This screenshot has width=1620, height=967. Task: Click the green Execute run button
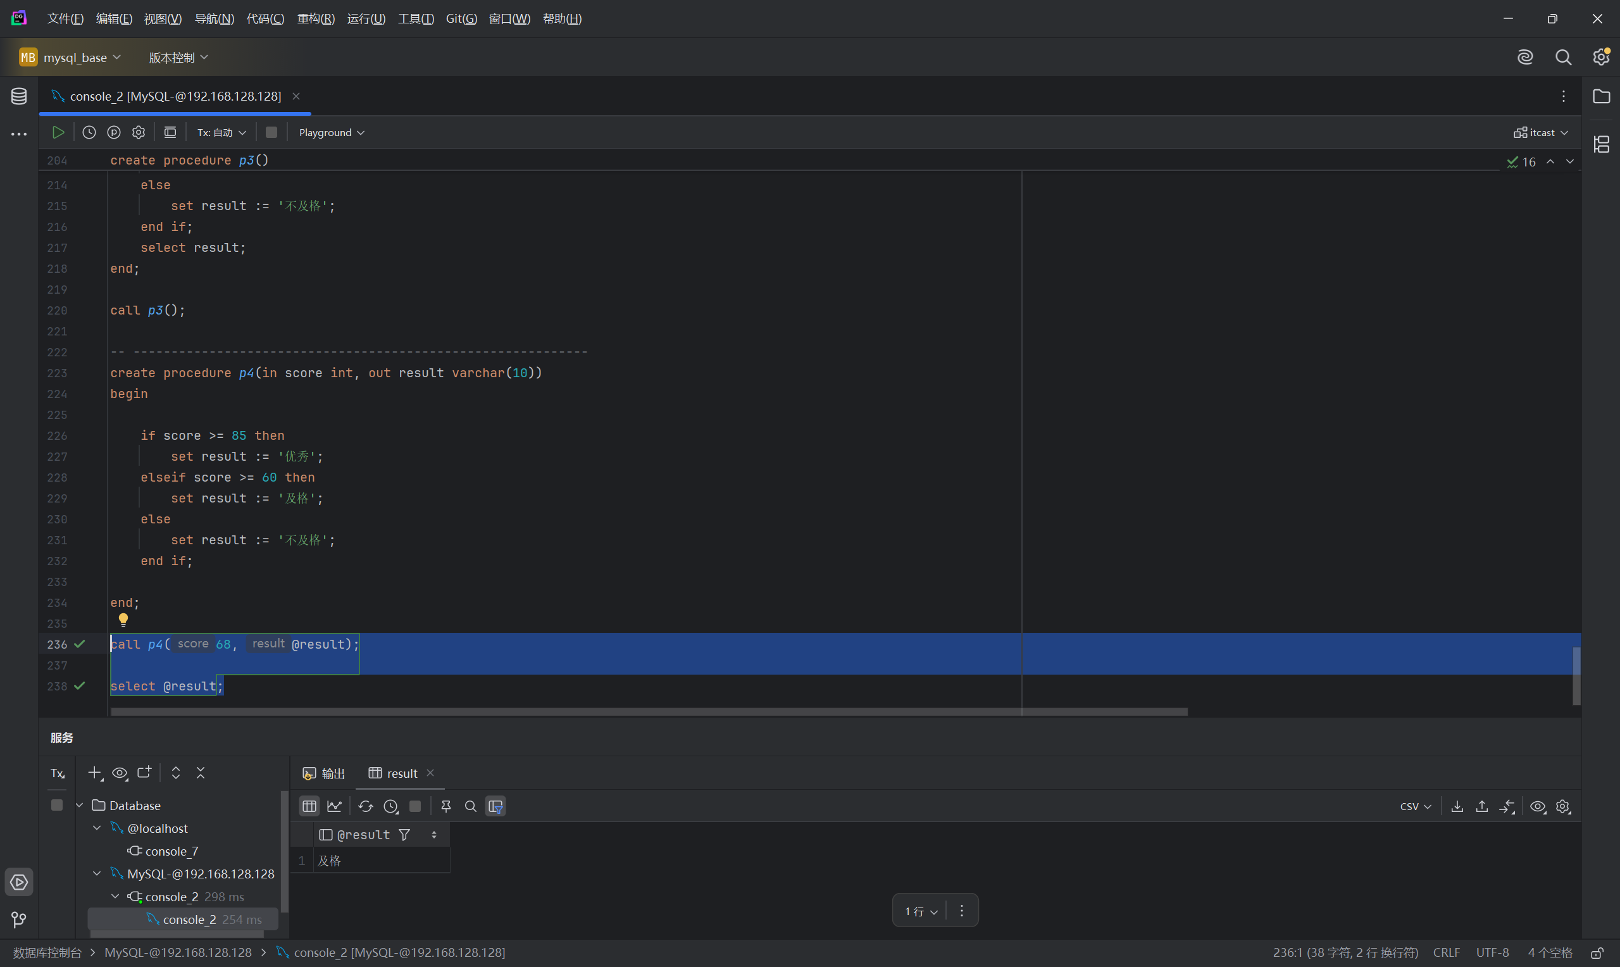(58, 132)
